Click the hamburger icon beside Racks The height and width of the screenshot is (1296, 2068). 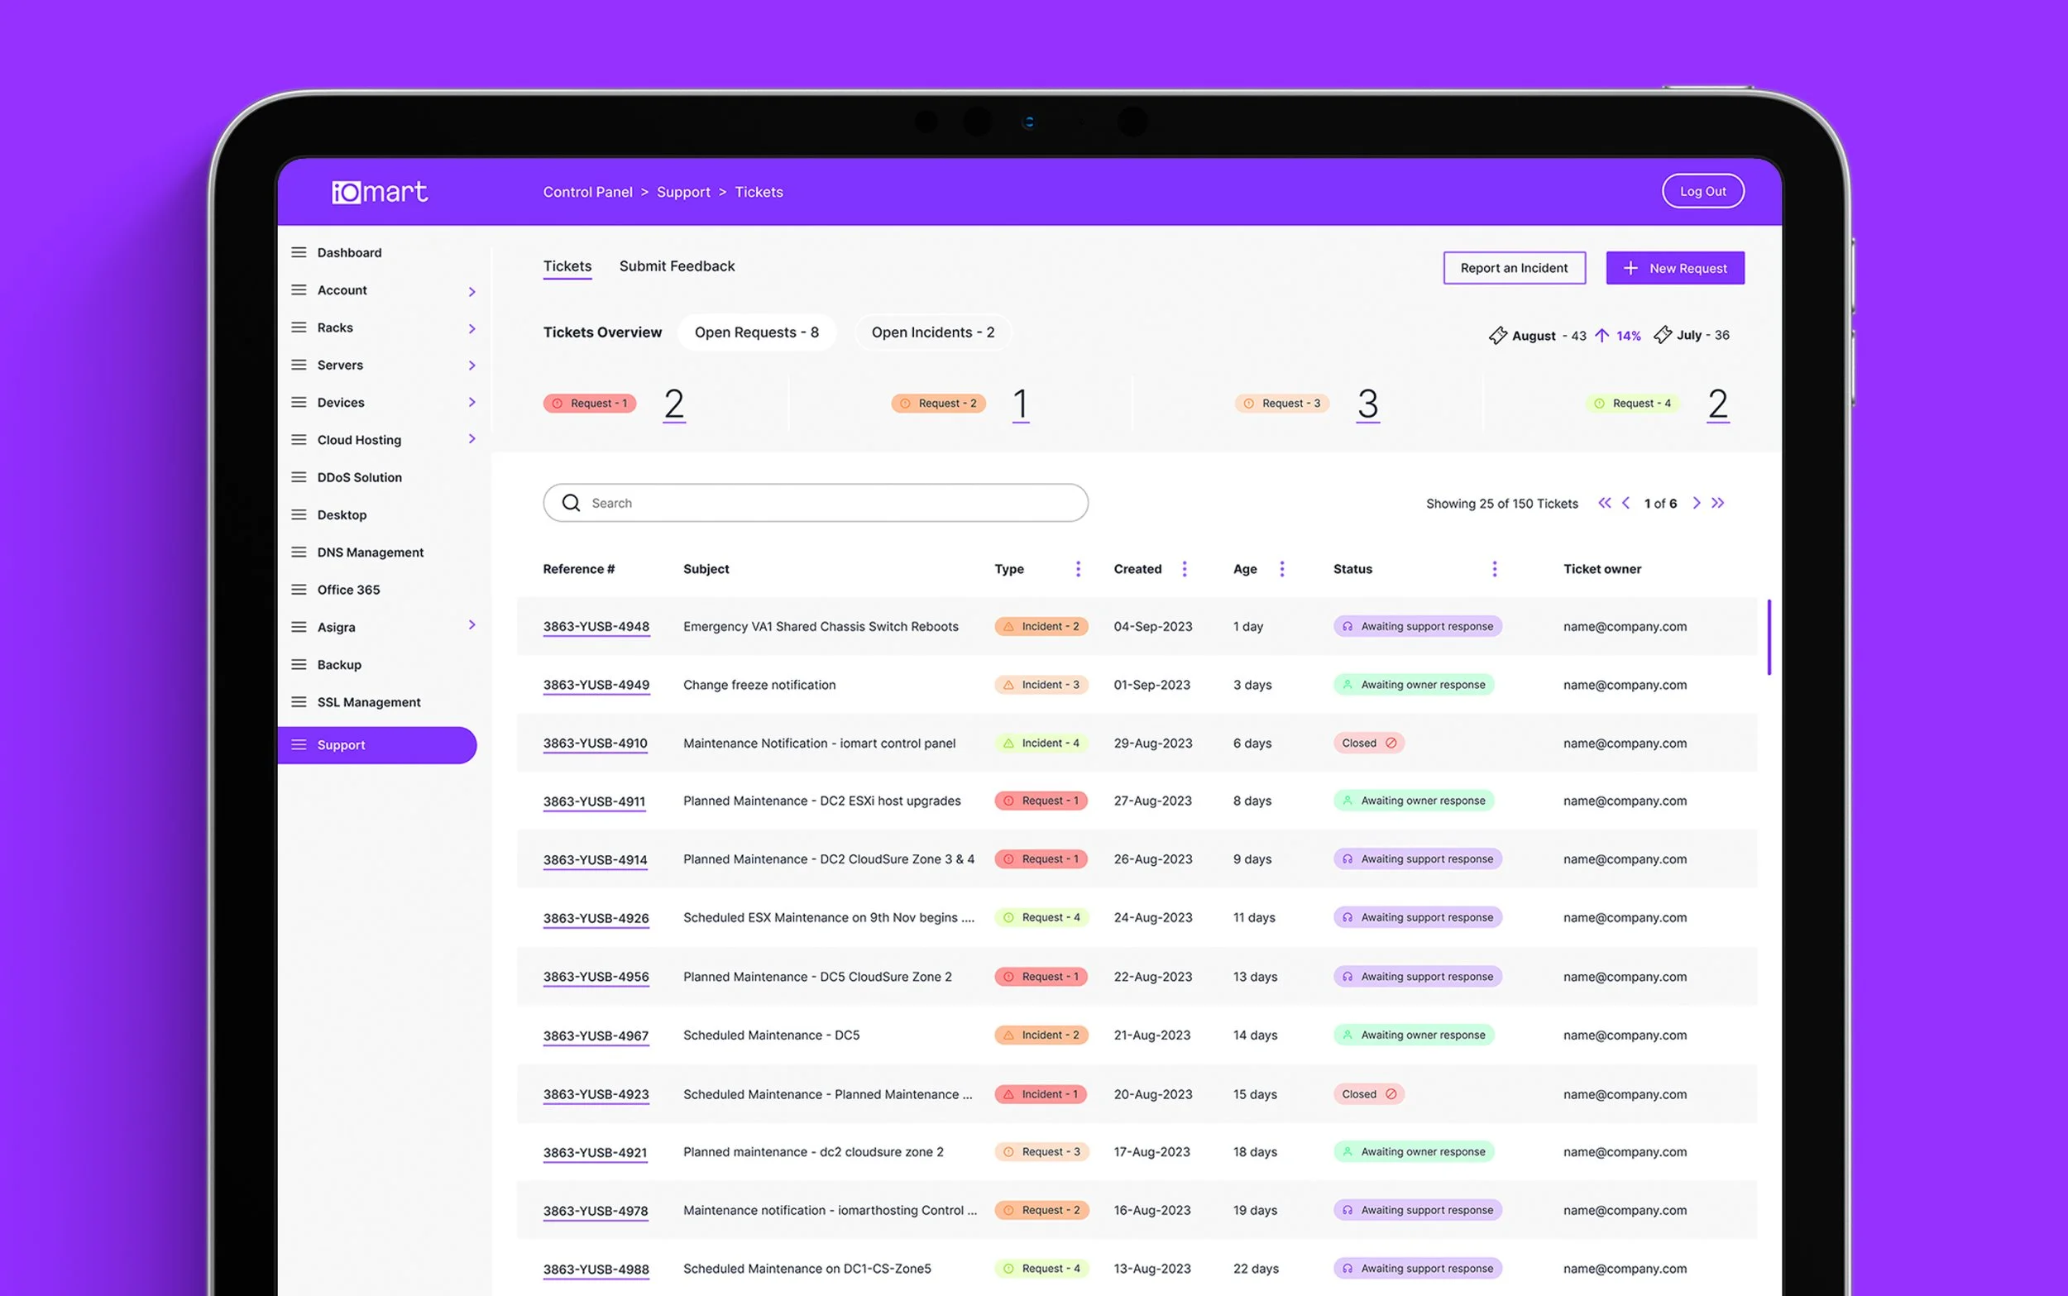pyautogui.click(x=299, y=328)
